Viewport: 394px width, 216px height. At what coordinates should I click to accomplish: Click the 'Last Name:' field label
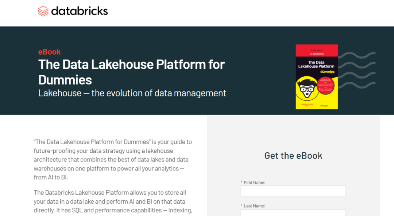click(254, 206)
